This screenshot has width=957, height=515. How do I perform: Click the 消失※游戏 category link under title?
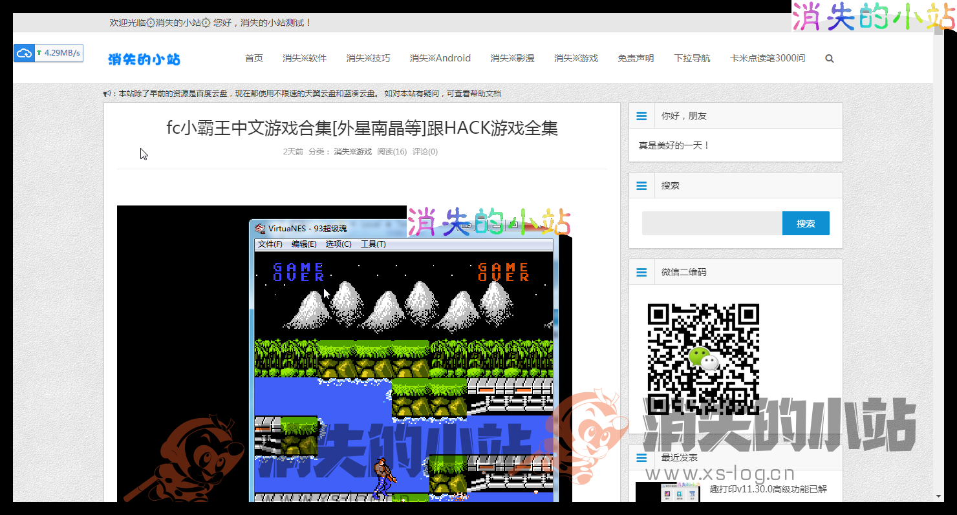coord(352,152)
